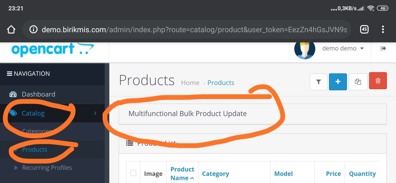Viewport: 396px width, 183px height.
Task: Expand the Catalog menu chevron
Action: [x=95, y=113]
